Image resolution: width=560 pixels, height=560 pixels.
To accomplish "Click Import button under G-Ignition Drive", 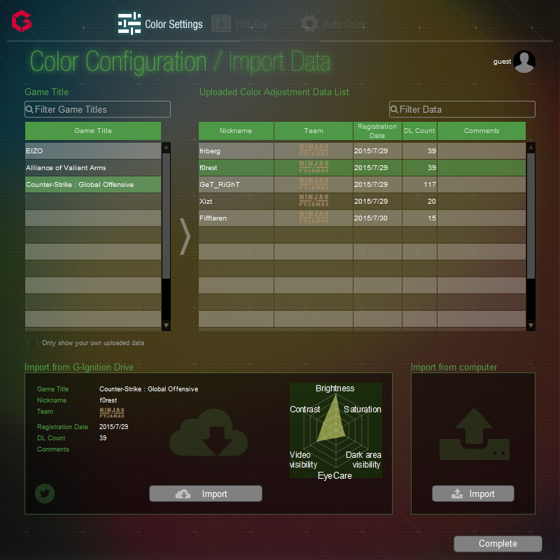I will tap(206, 493).
